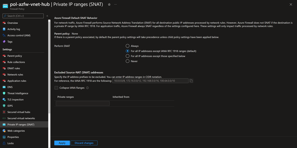Open the IDPS label in sidebar
297x148 pixels.
tap(10, 106)
